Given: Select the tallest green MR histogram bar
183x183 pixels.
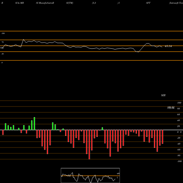Looking at the screenshot, I should (34, 123).
